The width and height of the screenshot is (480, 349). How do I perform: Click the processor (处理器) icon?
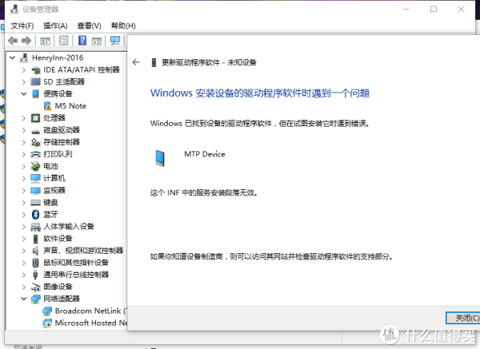tap(35, 118)
